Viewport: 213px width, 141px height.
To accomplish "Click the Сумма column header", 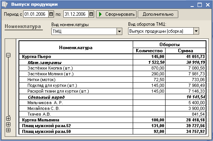I will pos(186,51).
